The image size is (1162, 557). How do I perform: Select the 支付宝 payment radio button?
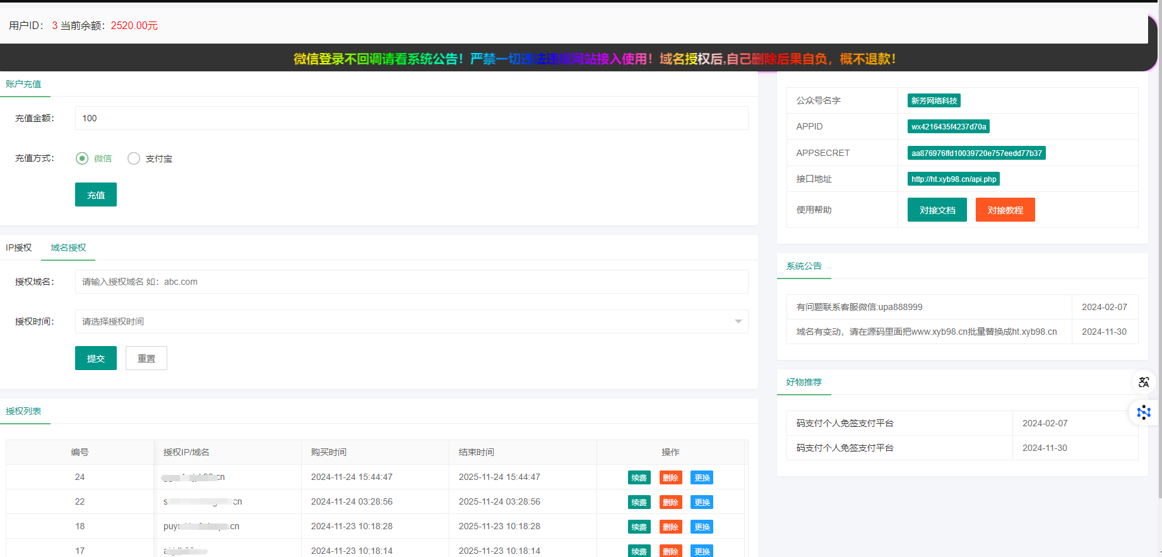point(134,159)
